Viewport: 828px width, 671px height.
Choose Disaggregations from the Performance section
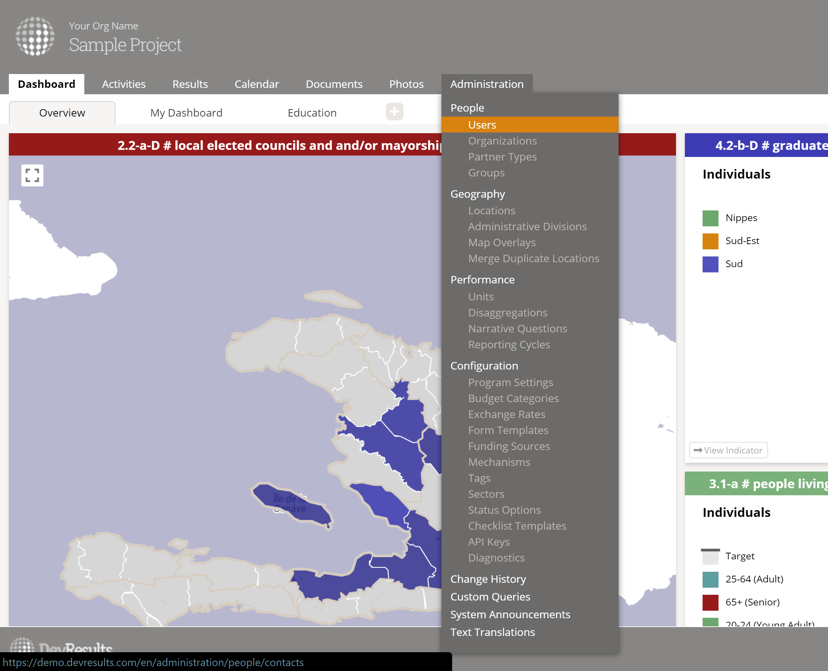pyautogui.click(x=508, y=312)
